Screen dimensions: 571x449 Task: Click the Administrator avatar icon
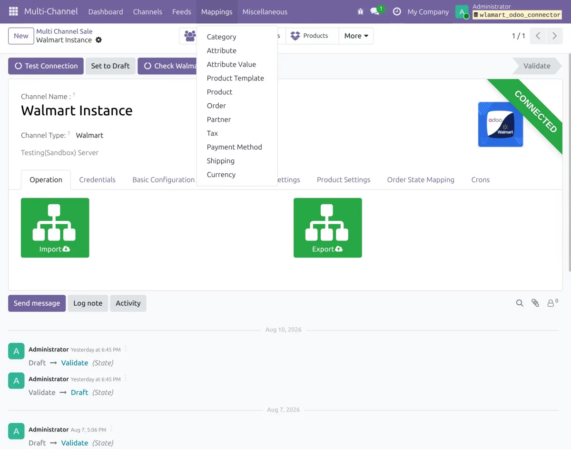point(462,11)
